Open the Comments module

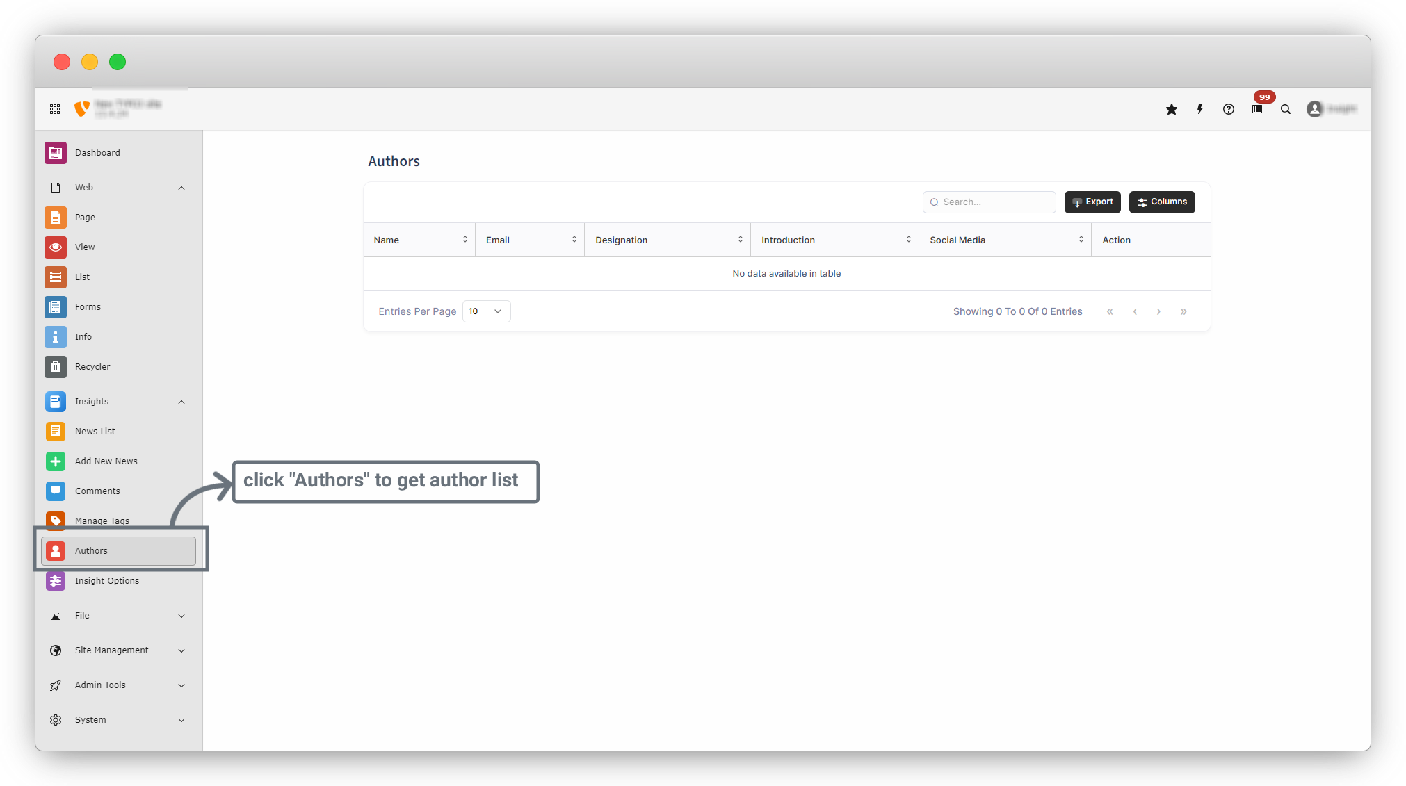[97, 491]
